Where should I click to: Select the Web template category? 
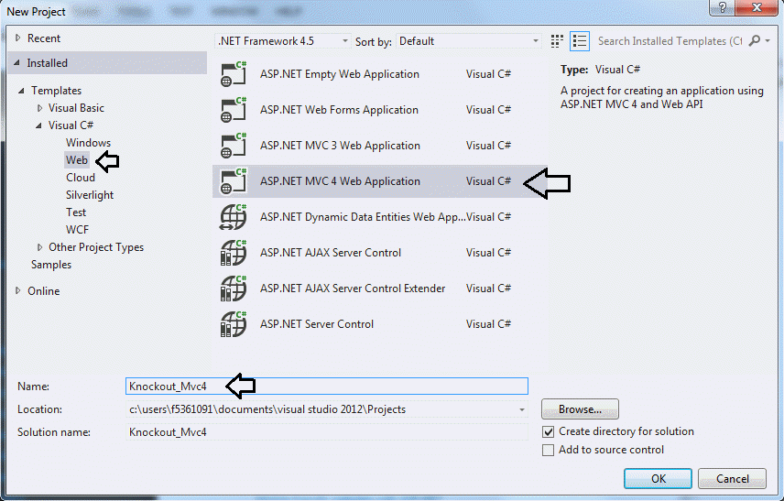pos(77,160)
